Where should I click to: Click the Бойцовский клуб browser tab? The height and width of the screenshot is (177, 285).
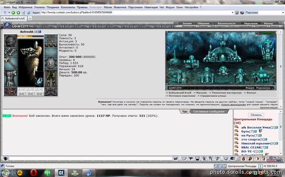pos(14,18)
